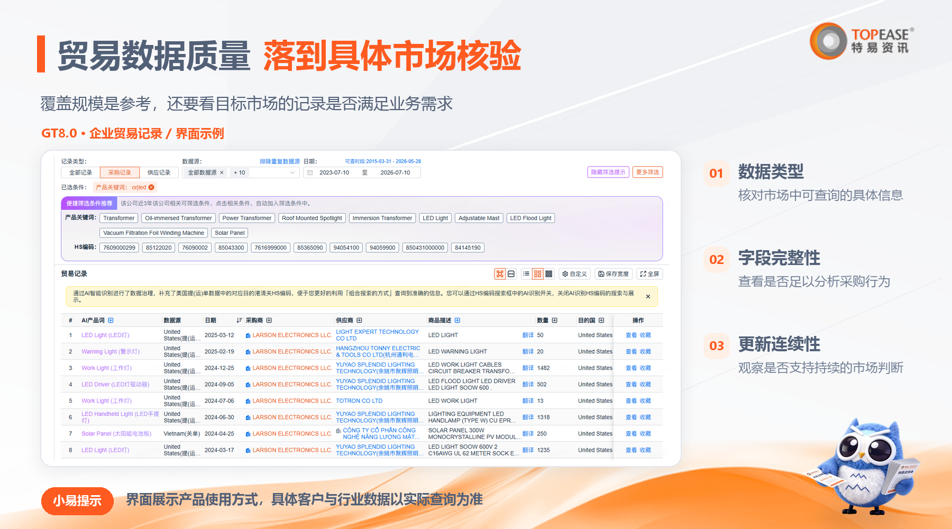The height and width of the screenshot is (529, 952).
Task: Switch to medium four-square grid view icon
Action: point(537,274)
